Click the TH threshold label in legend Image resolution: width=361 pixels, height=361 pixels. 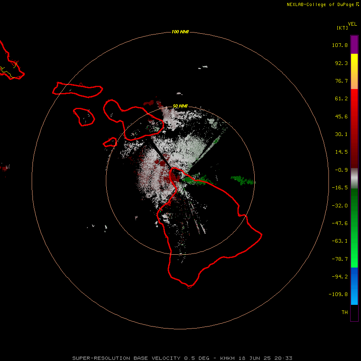click(345, 312)
